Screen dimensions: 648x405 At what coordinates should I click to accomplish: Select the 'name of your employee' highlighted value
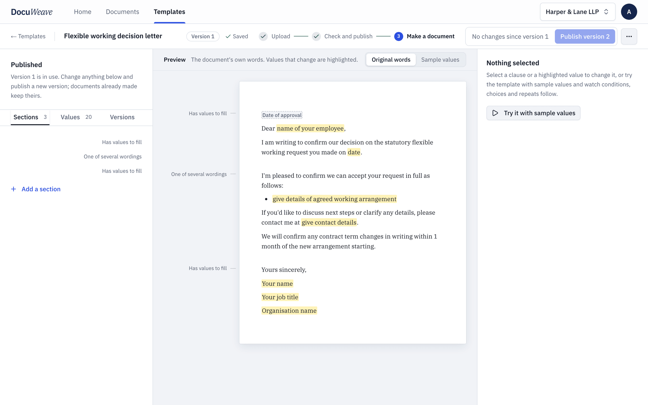(x=310, y=129)
